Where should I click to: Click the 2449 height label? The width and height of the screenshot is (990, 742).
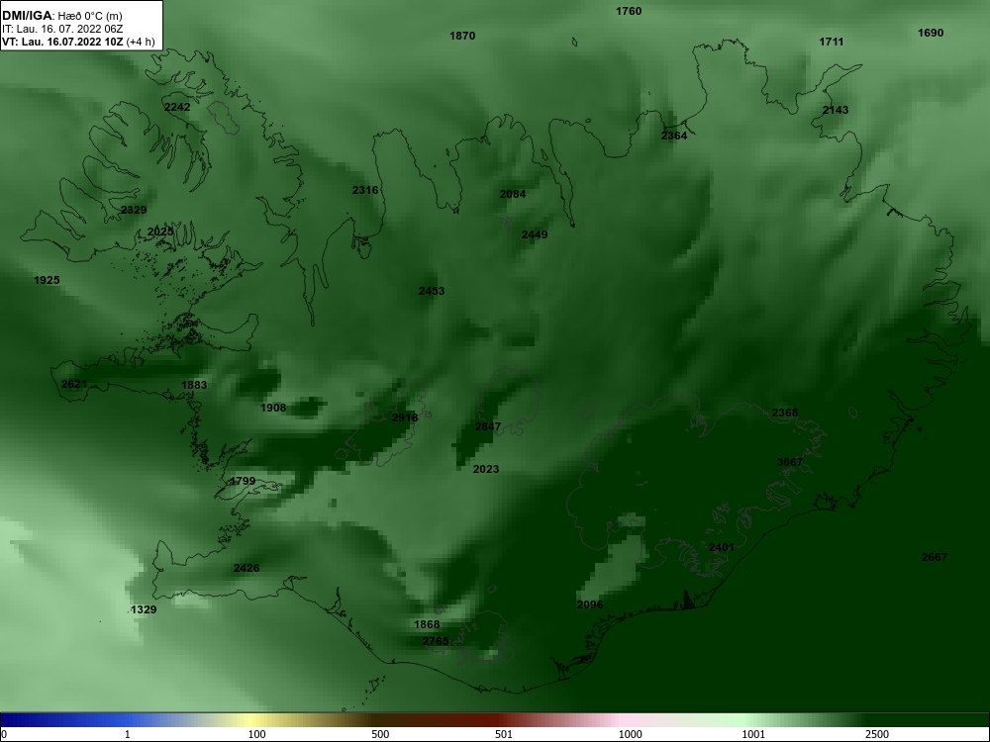pyautogui.click(x=535, y=234)
